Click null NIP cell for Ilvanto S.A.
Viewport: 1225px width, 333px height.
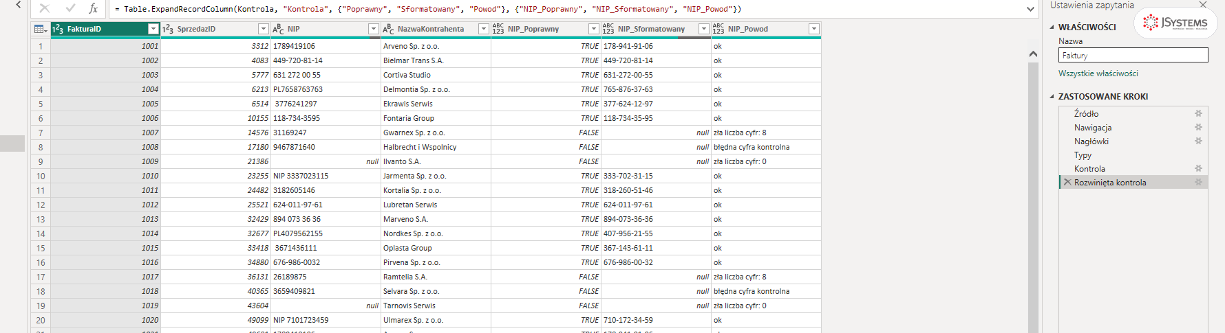pos(326,161)
